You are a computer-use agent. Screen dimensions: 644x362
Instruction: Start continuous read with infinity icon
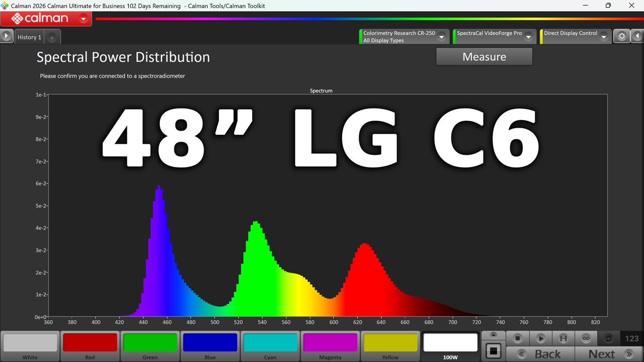tap(586, 338)
